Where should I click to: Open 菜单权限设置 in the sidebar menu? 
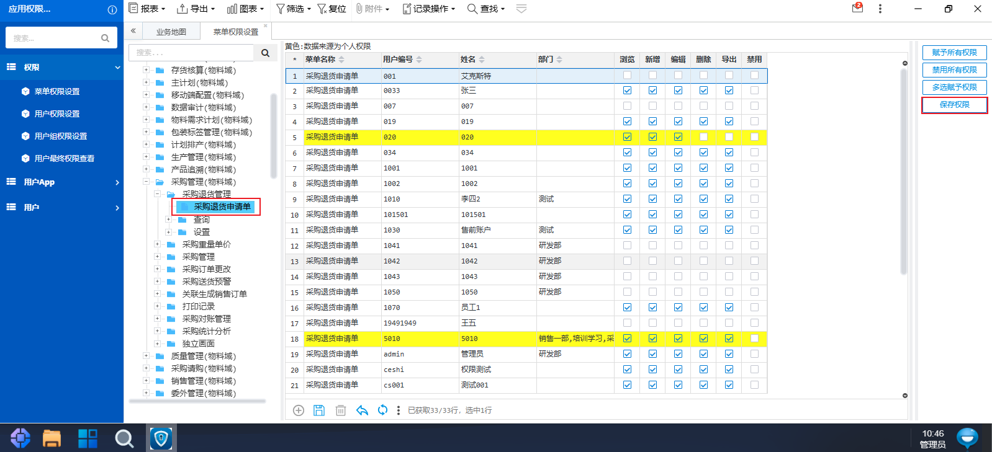57,92
